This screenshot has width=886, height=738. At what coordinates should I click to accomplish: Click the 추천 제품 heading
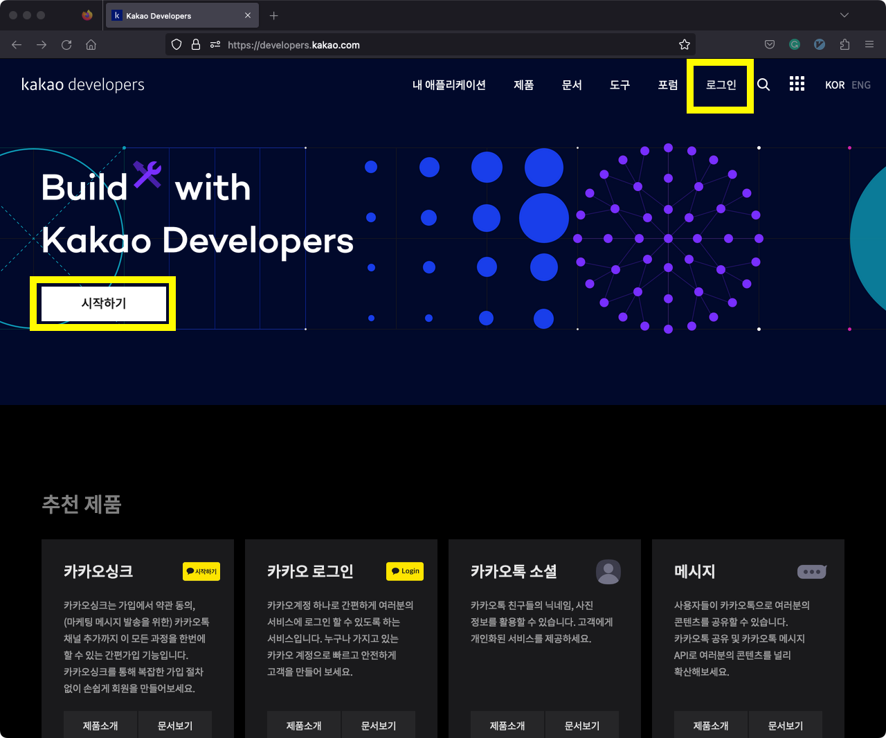pyautogui.click(x=82, y=503)
